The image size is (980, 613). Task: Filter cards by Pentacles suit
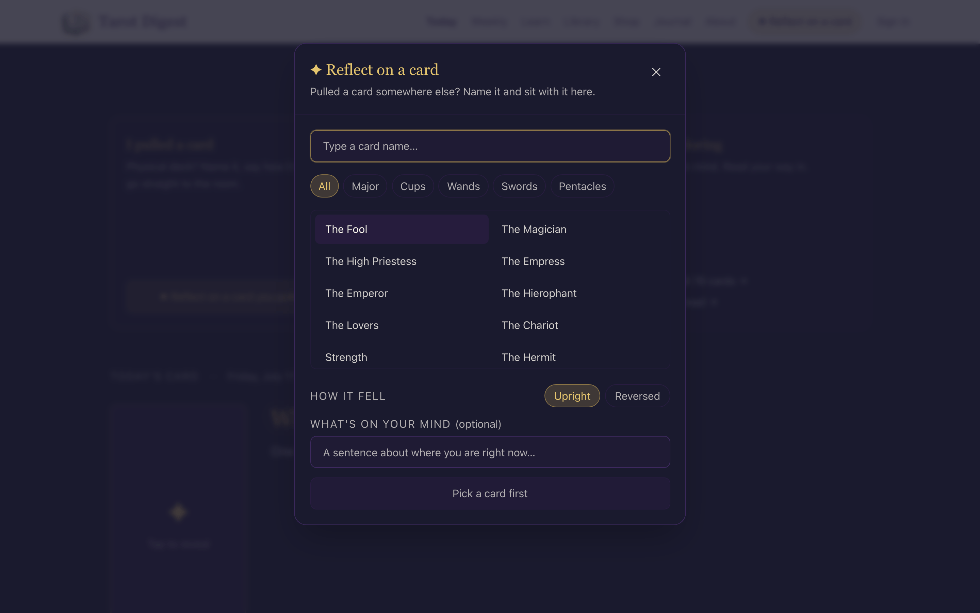pos(582,186)
